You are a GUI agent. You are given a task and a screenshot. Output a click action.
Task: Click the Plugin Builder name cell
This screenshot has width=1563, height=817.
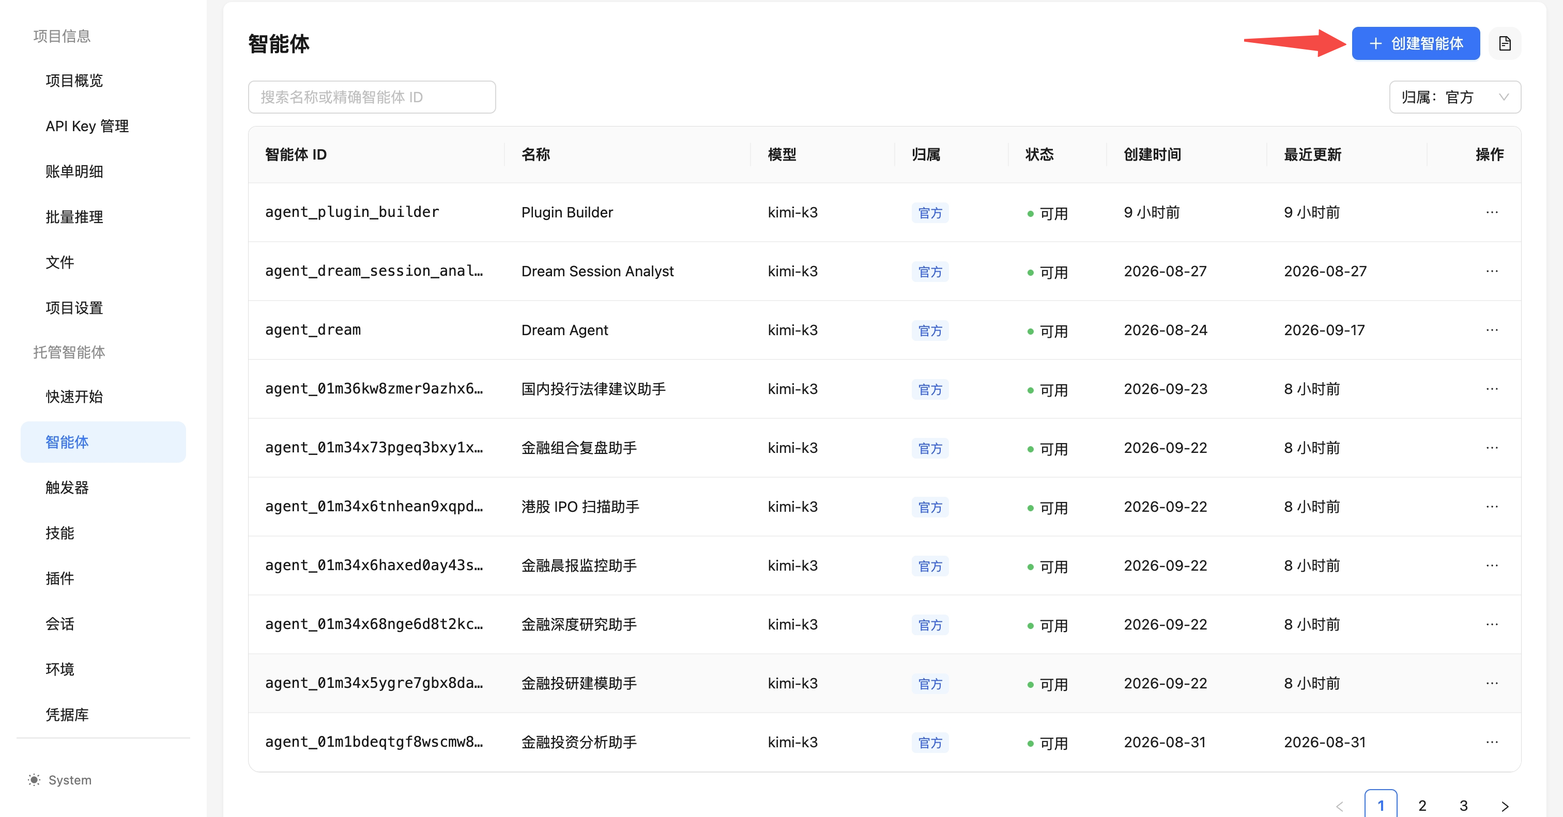point(566,213)
